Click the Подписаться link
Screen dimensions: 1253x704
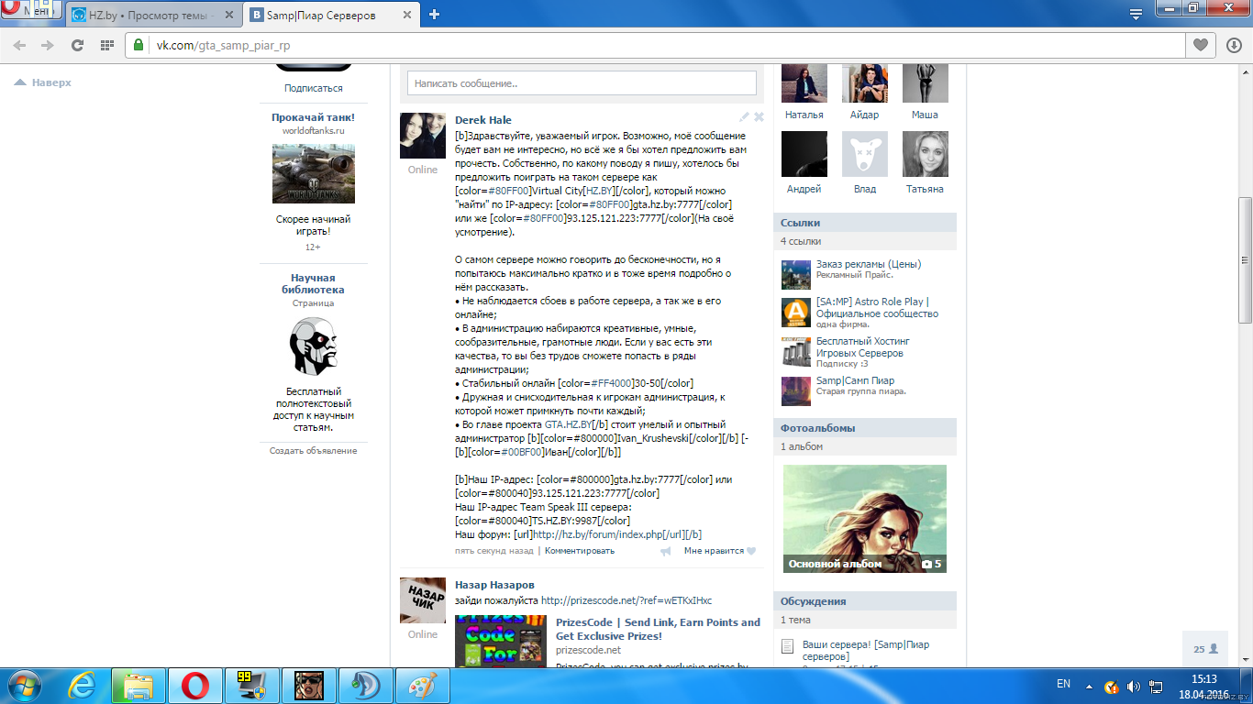click(x=313, y=88)
